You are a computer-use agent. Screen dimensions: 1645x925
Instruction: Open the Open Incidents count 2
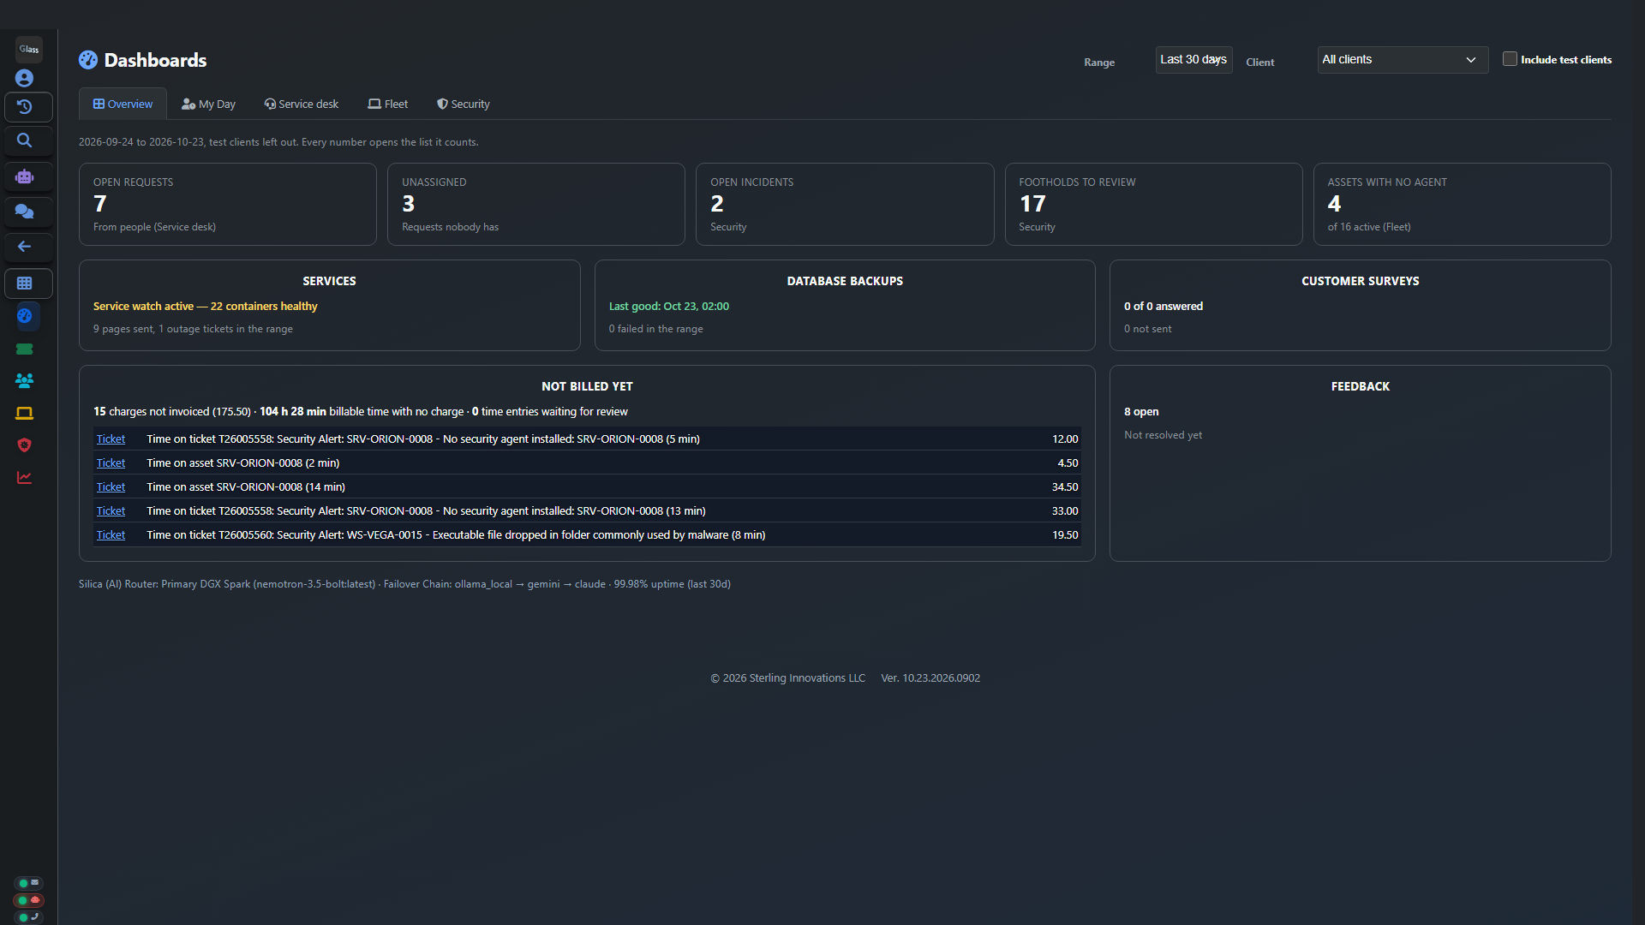coord(717,204)
